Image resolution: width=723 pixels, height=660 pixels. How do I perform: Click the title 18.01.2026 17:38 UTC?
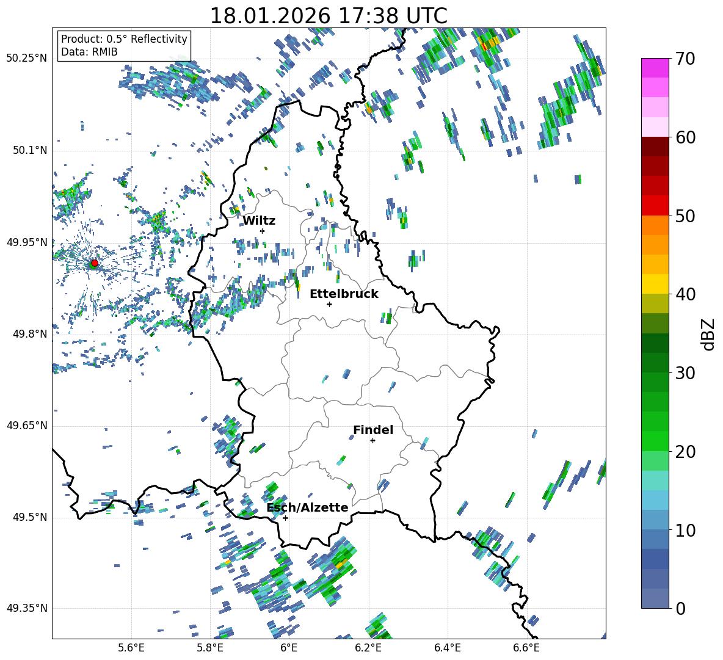pyautogui.click(x=329, y=16)
